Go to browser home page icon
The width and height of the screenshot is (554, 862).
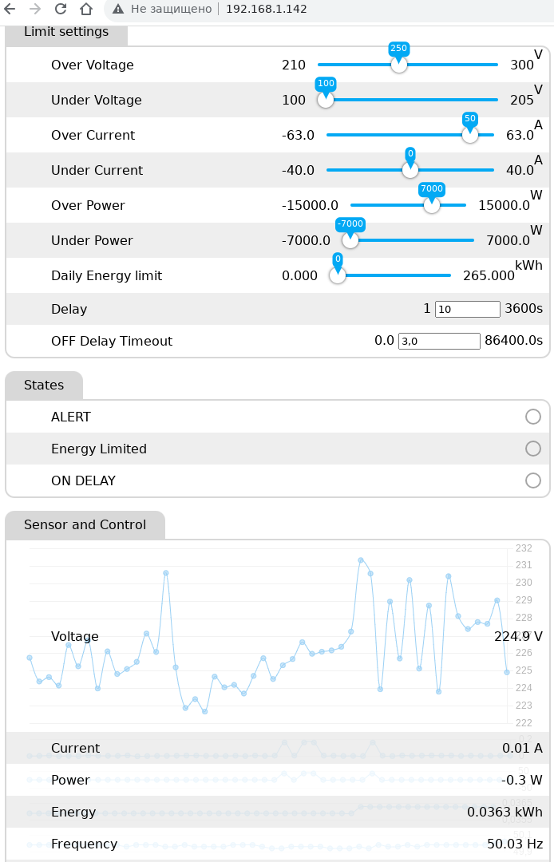pos(86,9)
